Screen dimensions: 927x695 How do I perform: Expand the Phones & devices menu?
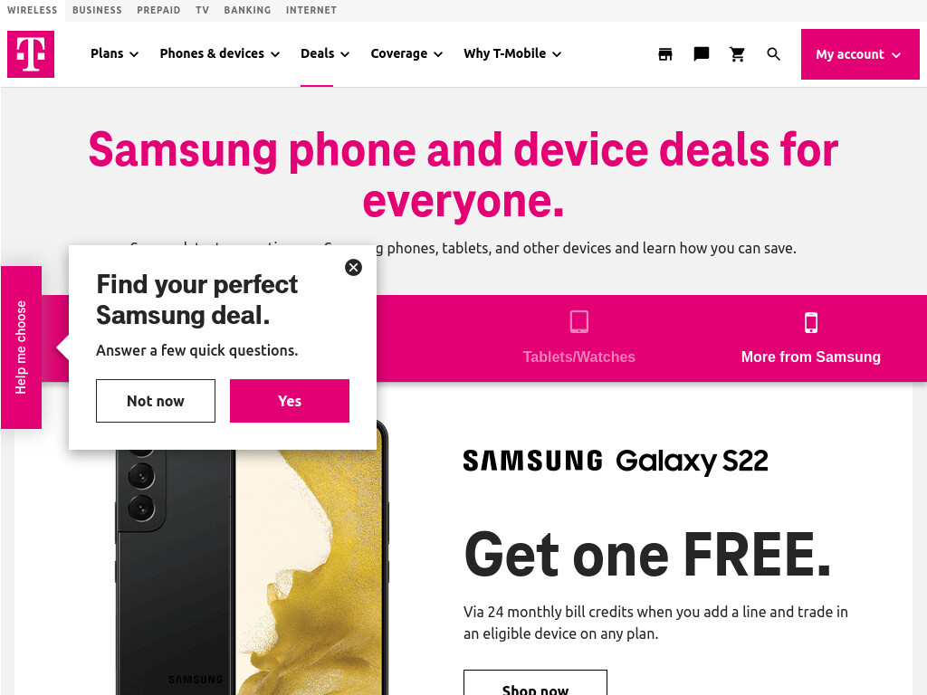click(x=220, y=53)
